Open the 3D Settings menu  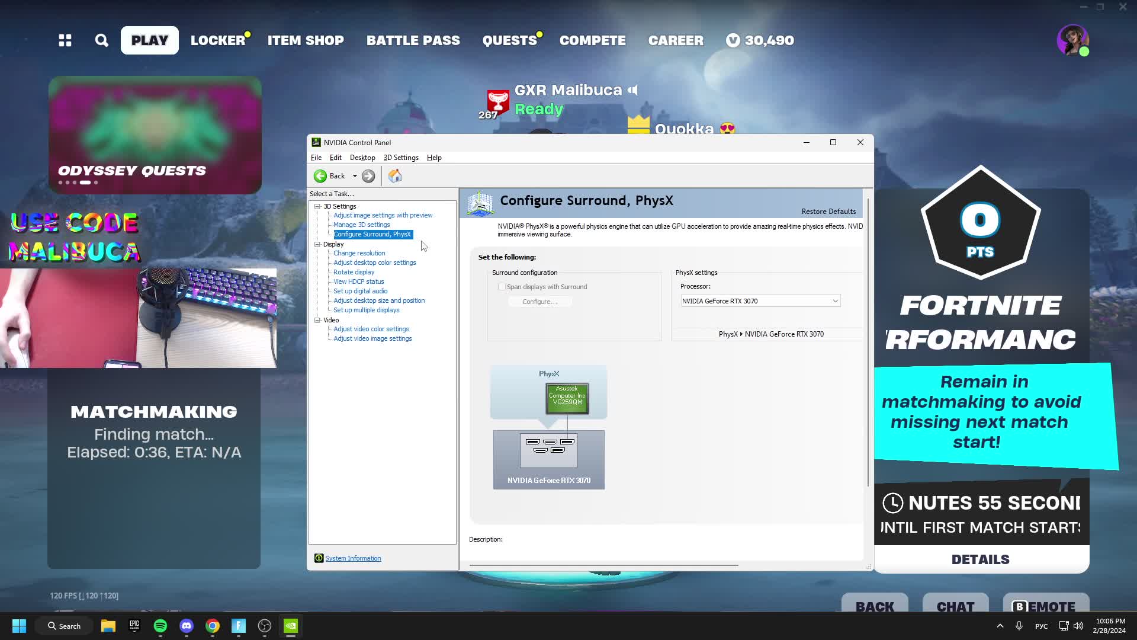[401, 158]
